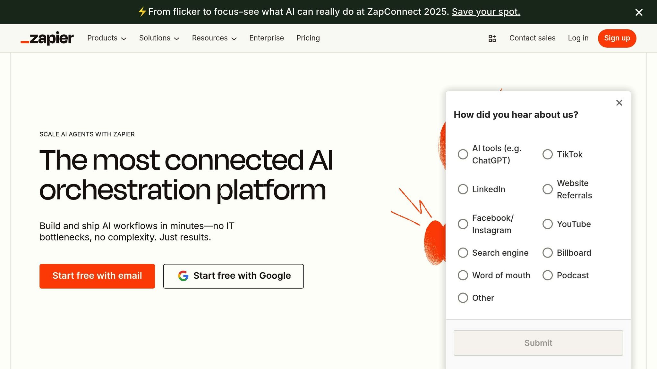Viewport: 657px width, 369px height.
Task: Open the Enterprise page
Action: point(267,38)
